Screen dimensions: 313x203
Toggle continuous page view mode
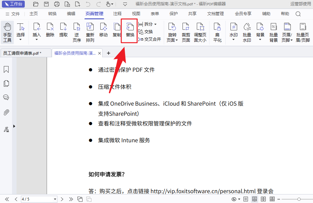(x=255, y=199)
